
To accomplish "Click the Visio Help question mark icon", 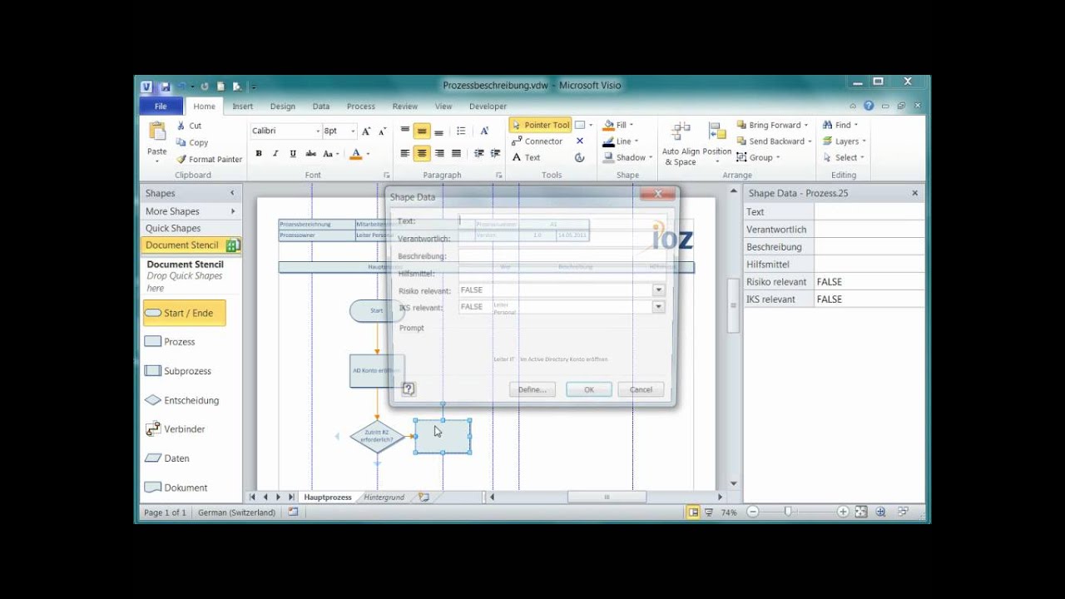I will 869,106.
